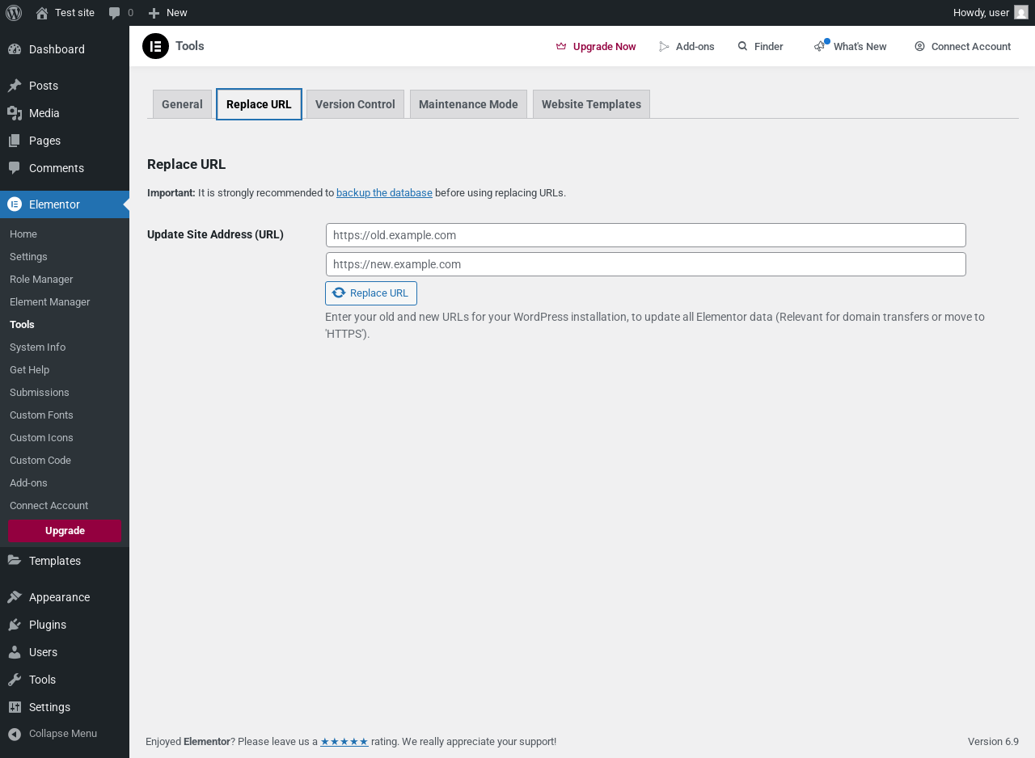Click the Appearance paintbrush icon
This screenshot has width=1035, height=758.
tap(15, 597)
